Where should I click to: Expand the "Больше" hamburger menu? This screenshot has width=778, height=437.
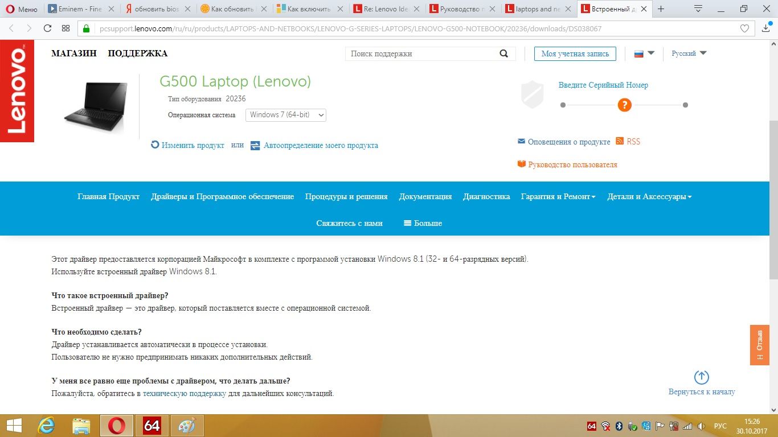[423, 223]
